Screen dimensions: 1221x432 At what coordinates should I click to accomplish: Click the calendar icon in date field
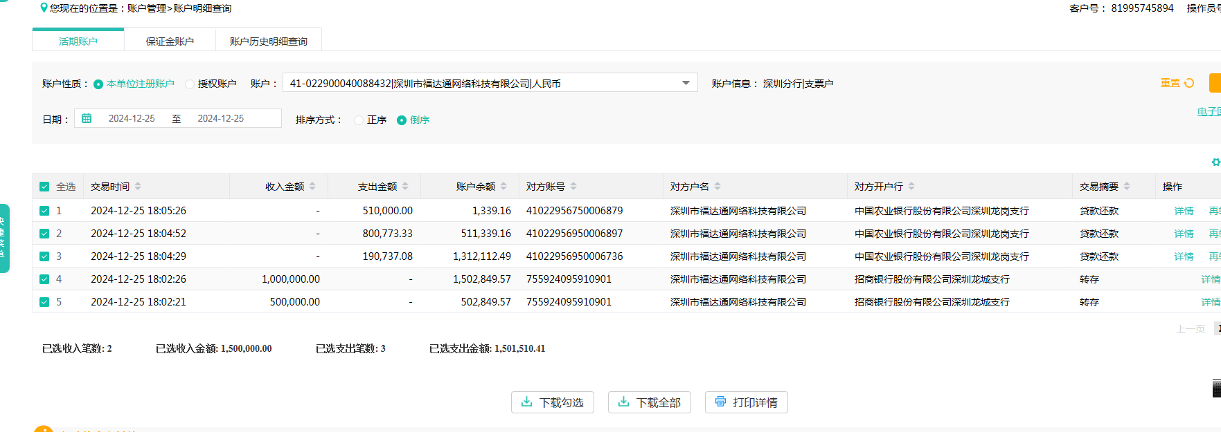tap(87, 118)
